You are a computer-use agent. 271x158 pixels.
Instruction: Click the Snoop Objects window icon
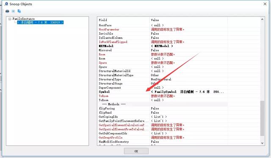pos(6,4)
